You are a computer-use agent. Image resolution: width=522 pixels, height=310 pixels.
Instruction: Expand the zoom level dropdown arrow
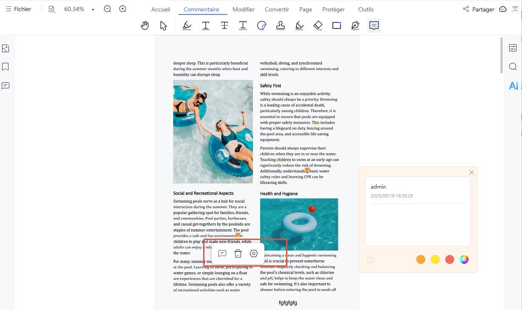[x=93, y=9]
